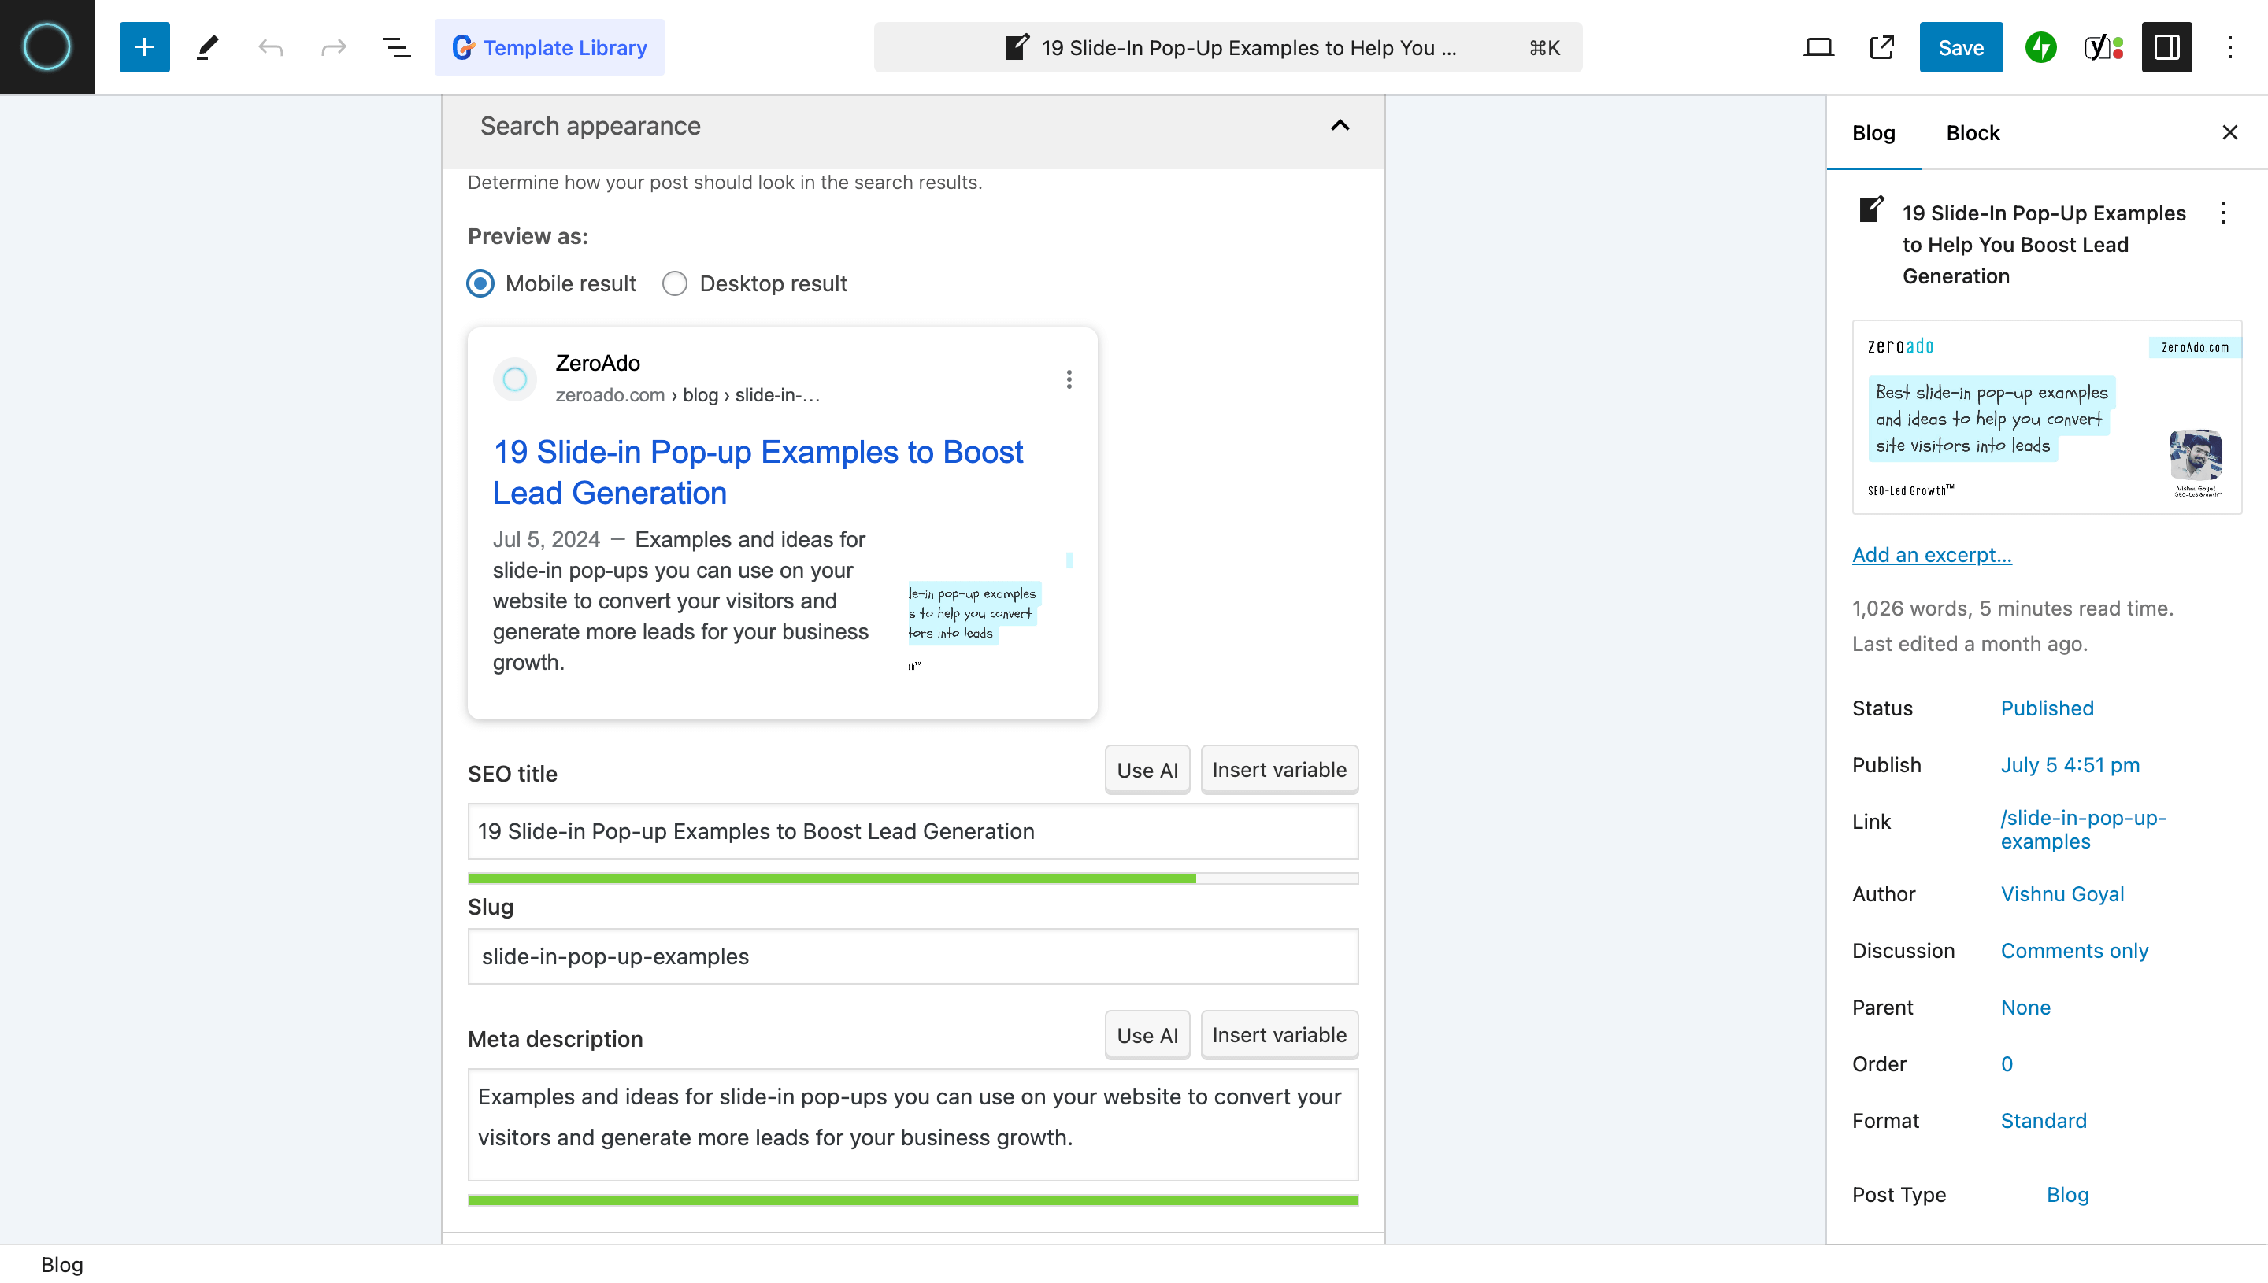The width and height of the screenshot is (2268, 1283).
Task: Click the Block tab in right panel
Action: (x=1970, y=132)
